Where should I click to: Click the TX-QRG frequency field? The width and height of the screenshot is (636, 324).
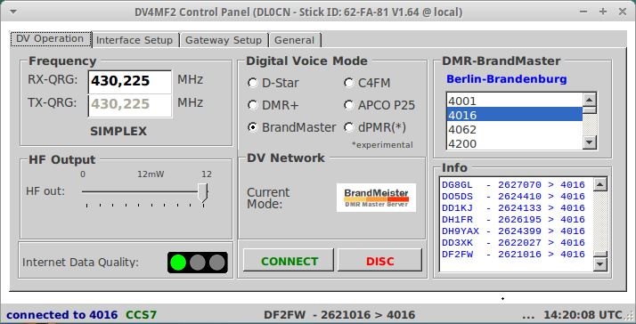pos(130,105)
